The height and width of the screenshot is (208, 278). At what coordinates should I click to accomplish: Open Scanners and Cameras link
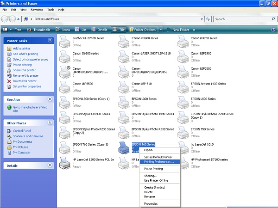point(28,136)
